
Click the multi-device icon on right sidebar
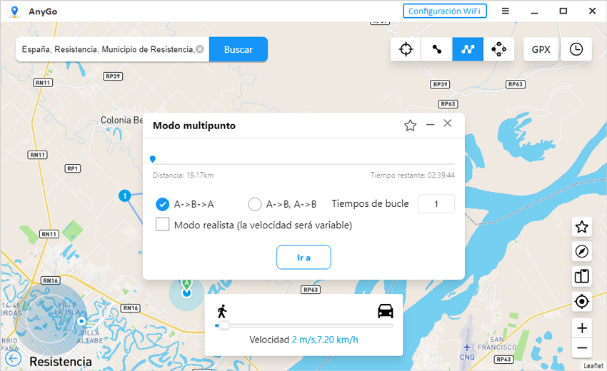coord(582,276)
